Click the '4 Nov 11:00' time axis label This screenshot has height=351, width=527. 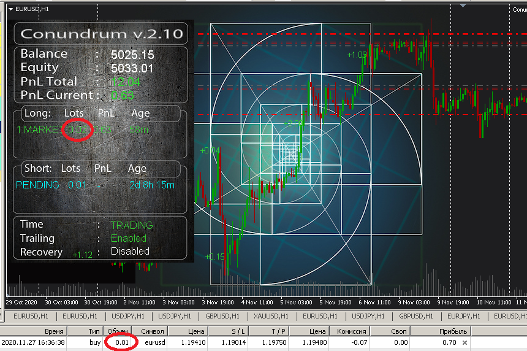(x=257, y=302)
